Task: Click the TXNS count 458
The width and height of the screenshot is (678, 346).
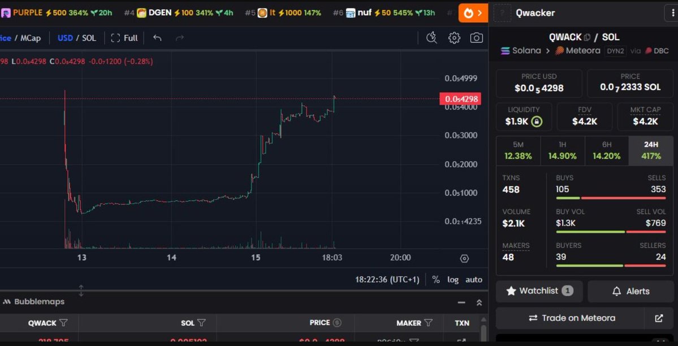Action: [511, 190]
